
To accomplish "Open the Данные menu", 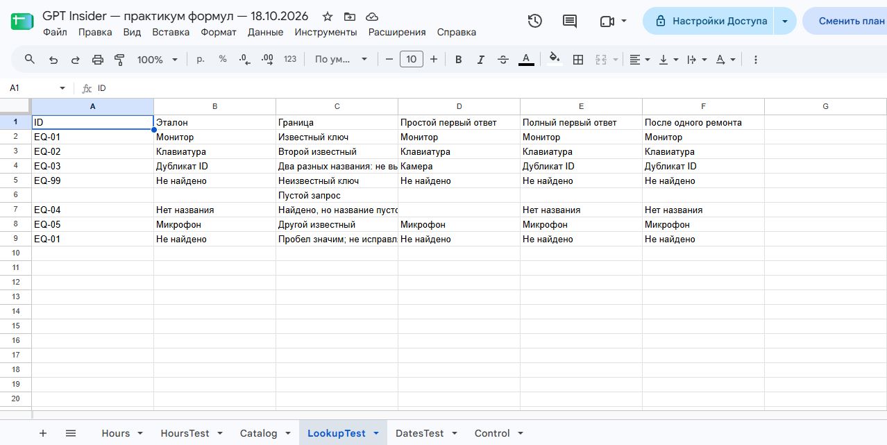I will point(265,32).
